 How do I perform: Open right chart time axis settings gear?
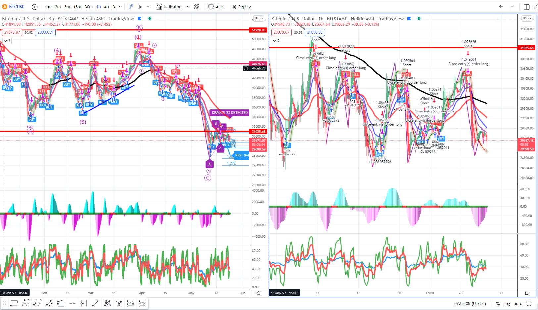point(527,293)
